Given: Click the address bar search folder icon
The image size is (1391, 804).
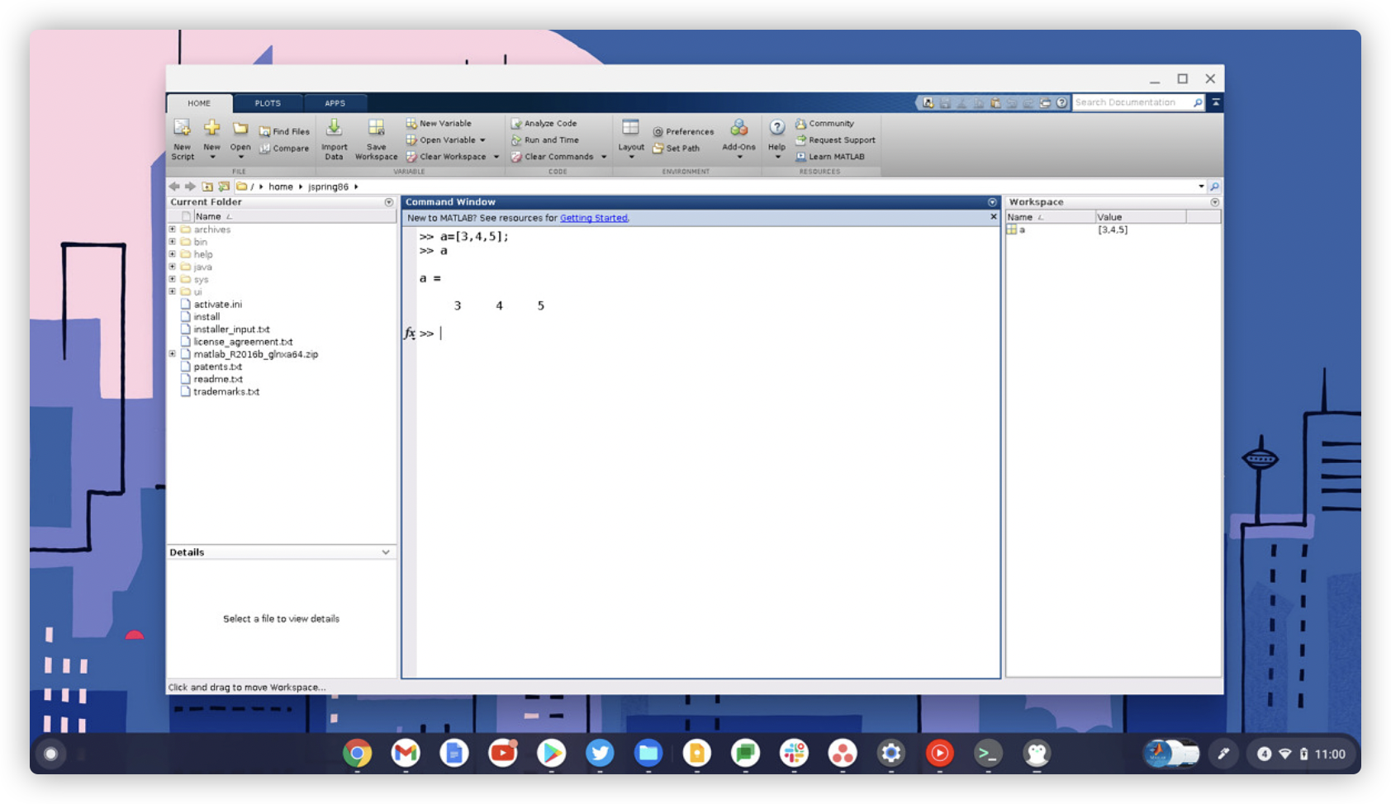Looking at the screenshot, I should [1214, 187].
